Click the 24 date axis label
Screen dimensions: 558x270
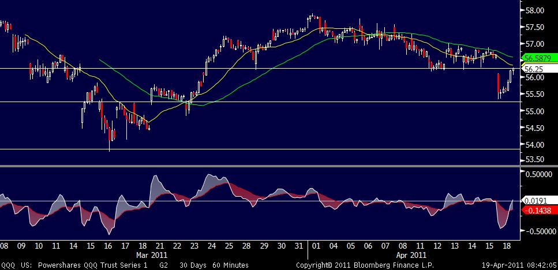click(212, 246)
